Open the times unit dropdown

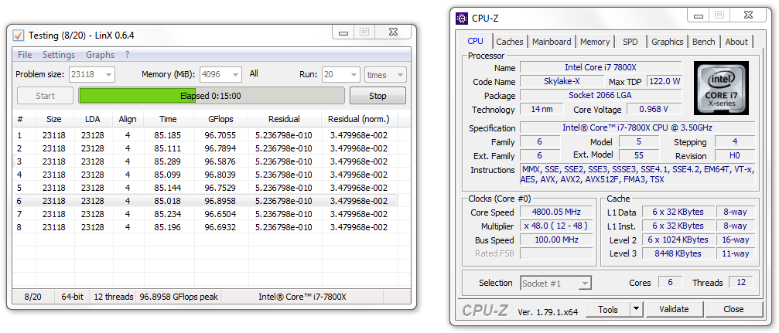385,75
